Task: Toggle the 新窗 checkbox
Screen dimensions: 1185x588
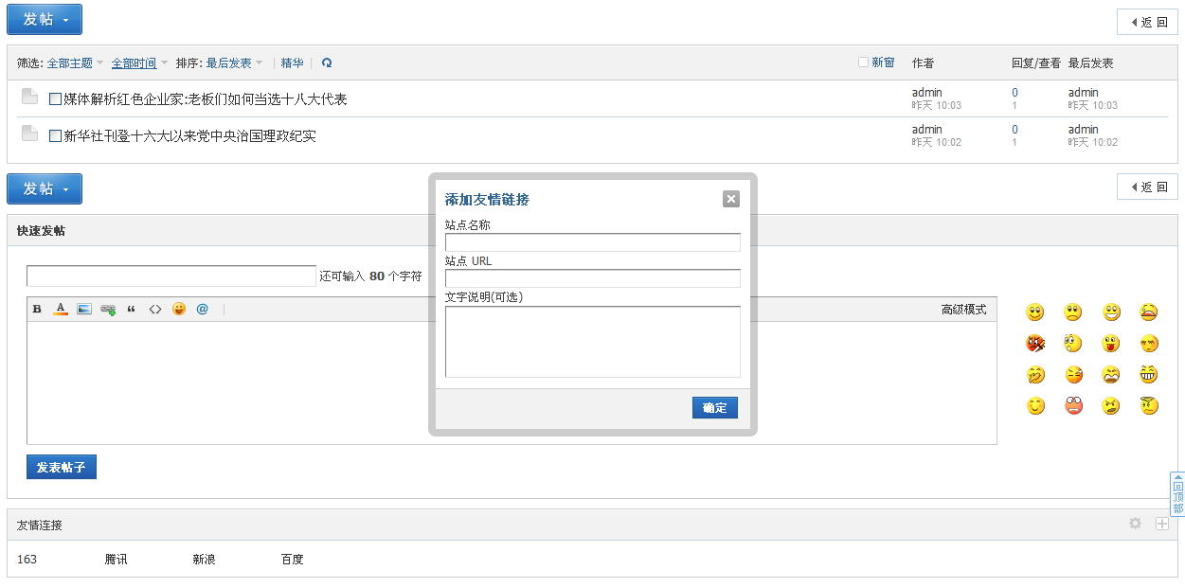Action: 863,62
